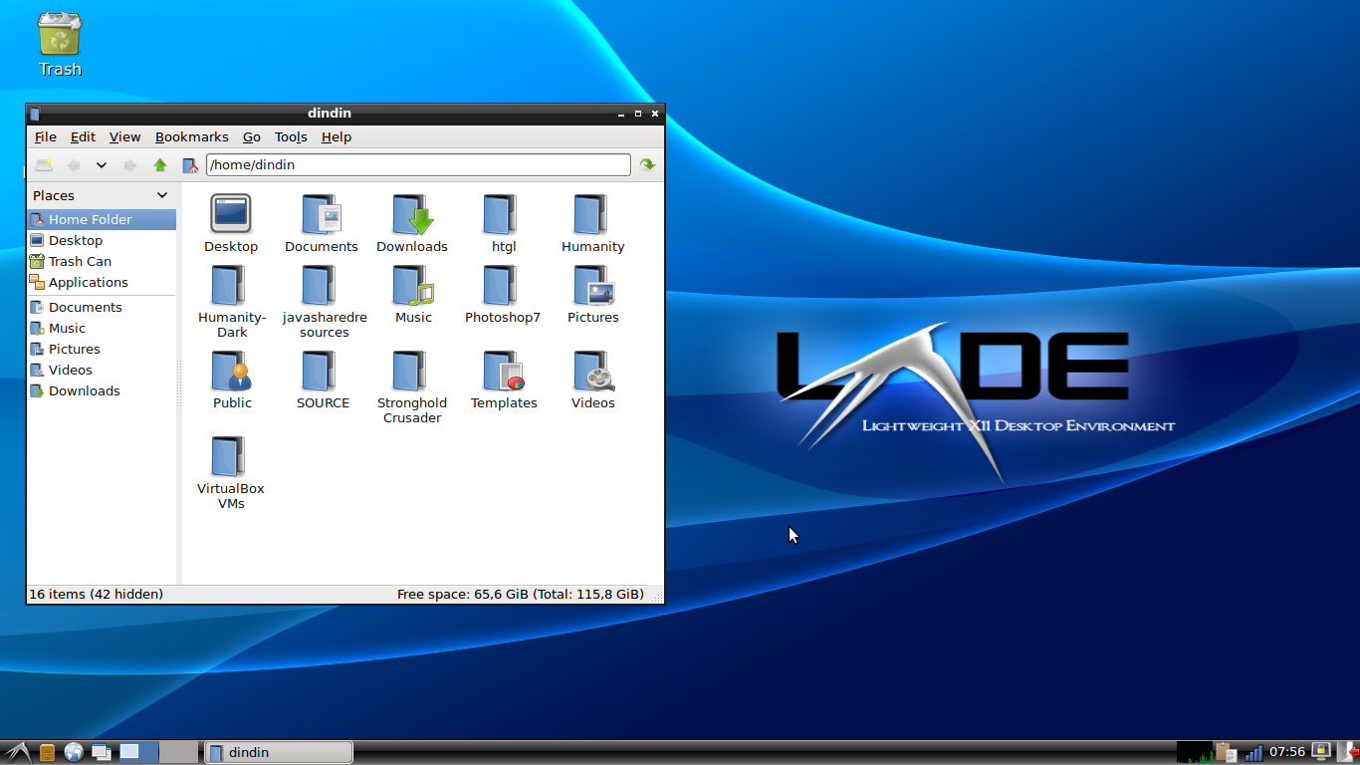The height and width of the screenshot is (765, 1360).
Task: Switch to the second workspace in pager
Action: coord(178,752)
